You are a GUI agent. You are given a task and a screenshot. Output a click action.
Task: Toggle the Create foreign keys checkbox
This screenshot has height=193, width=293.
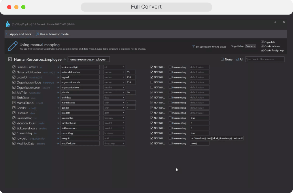tap(262, 50)
